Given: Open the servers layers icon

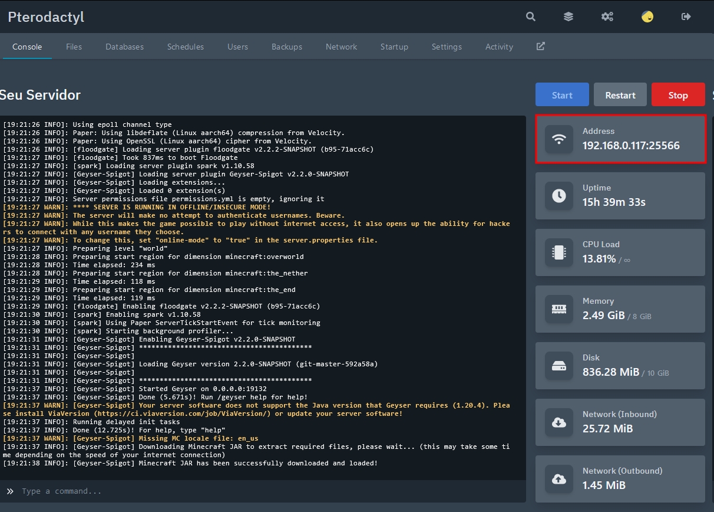Looking at the screenshot, I should click(568, 17).
